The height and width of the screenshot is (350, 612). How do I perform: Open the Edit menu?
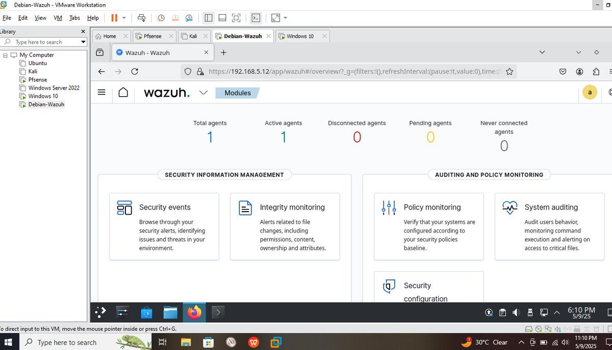tap(23, 18)
